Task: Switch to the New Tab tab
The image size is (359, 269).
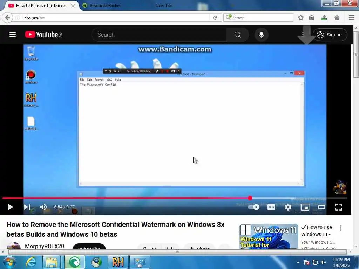Action: click(163, 6)
